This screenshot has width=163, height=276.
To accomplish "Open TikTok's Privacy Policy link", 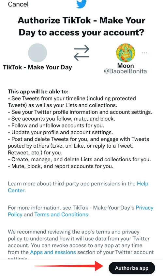I will [81, 211].
